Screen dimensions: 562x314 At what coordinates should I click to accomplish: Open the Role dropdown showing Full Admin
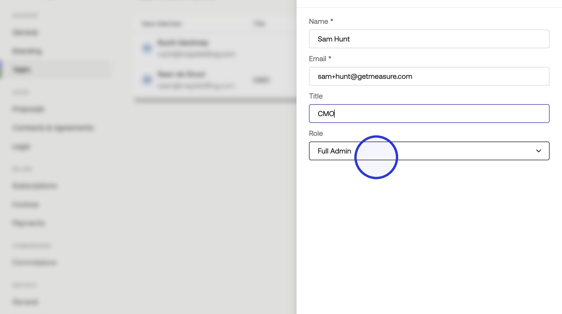pyautogui.click(x=429, y=151)
